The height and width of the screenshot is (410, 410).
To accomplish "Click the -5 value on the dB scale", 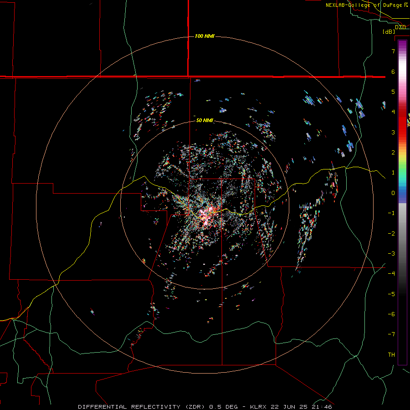I will pyautogui.click(x=391, y=294).
